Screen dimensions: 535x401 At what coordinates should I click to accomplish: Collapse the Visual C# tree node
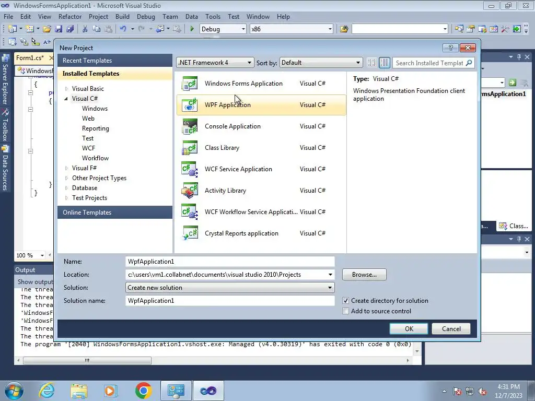[66, 99]
